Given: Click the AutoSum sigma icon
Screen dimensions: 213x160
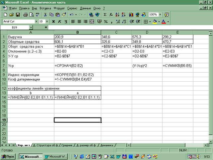Looking at the screenshot, I should [105, 15].
